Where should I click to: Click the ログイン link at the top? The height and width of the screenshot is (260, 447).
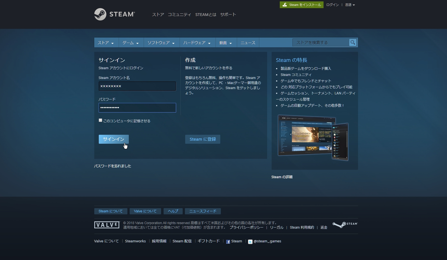pyautogui.click(x=333, y=5)
